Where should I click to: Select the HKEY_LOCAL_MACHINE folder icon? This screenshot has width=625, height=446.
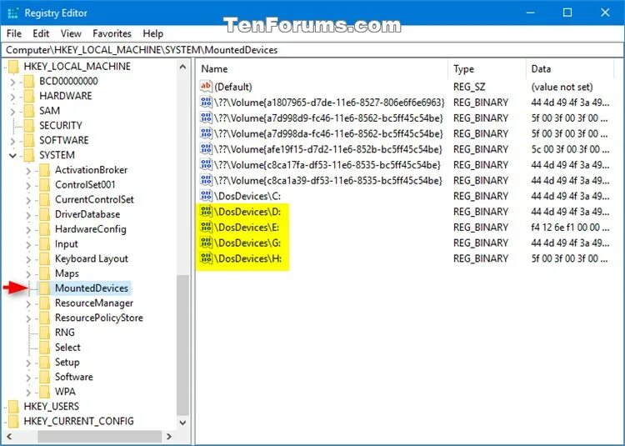[13, 66]
